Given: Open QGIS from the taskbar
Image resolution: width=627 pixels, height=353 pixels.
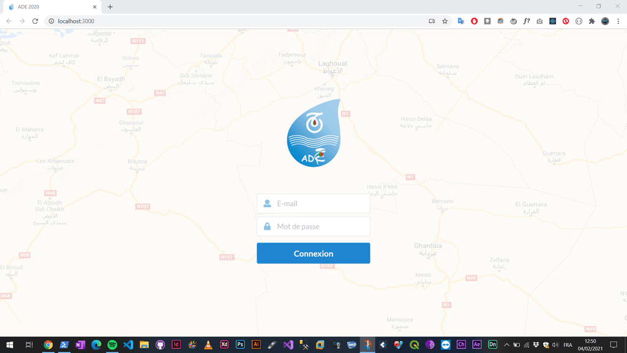Looking at the screenshot, I should (x=415, y=344).
